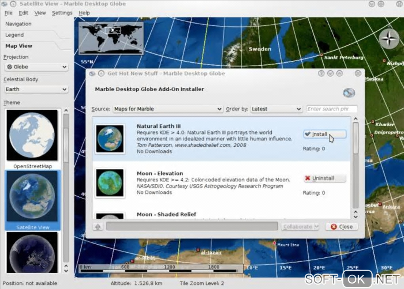404x289 pixels.
Task: Open the Edit menu
Action: [23, 13]
